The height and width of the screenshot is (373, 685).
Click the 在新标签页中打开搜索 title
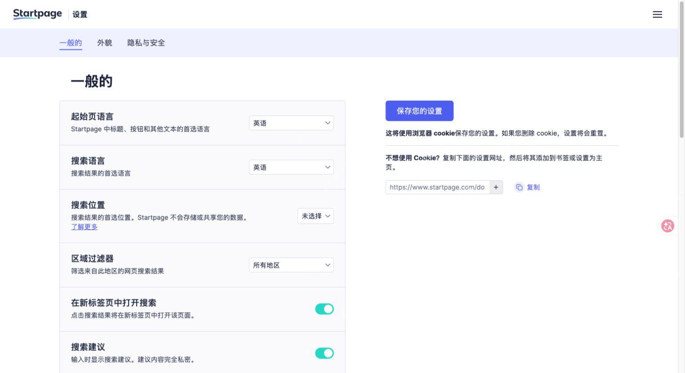coord(113,303)
